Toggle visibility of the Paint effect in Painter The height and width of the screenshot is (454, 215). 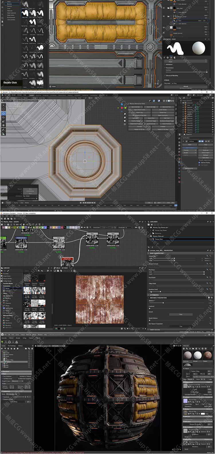(174, 21)
